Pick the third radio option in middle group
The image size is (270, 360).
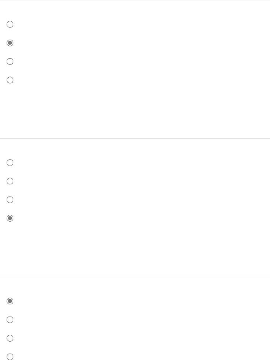coord(10,200)
